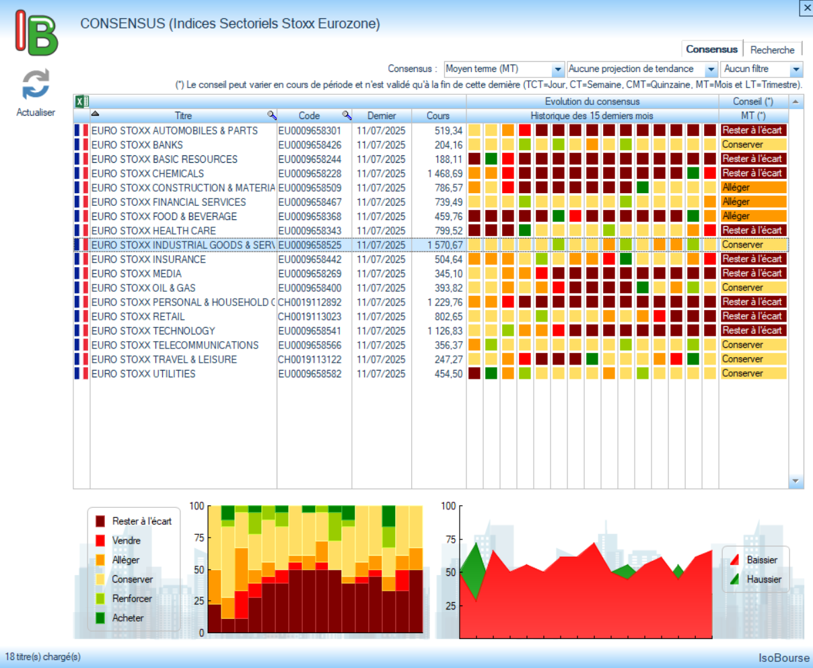Click the stacked consensus history bar chart
The height and width of the screenshot is (668, 813).
(315, 569)
